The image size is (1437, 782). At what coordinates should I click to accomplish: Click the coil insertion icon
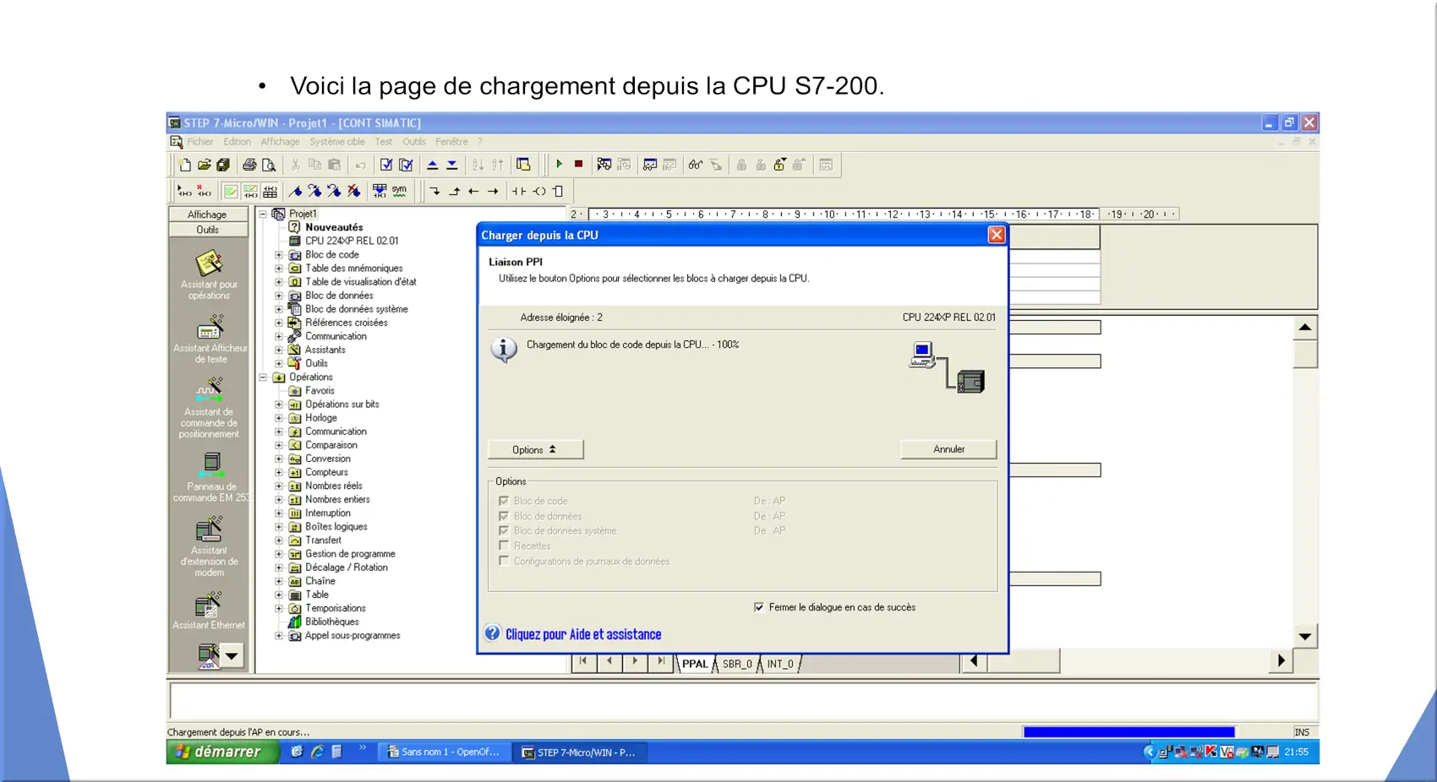[539, 191]
